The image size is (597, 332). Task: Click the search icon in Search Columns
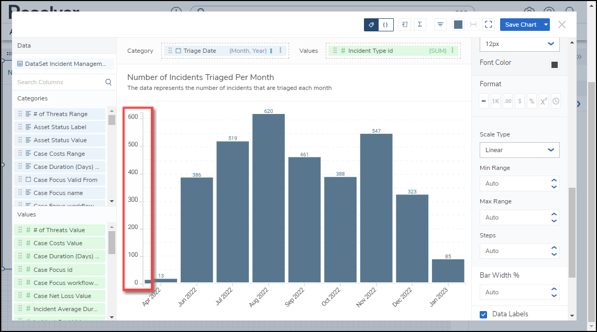click(108, 82)
